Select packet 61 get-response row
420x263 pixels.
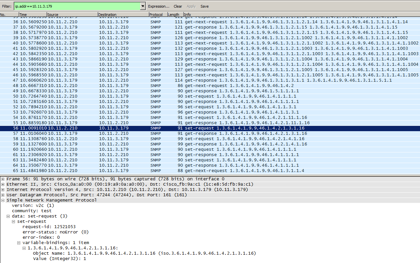point(210,155)
